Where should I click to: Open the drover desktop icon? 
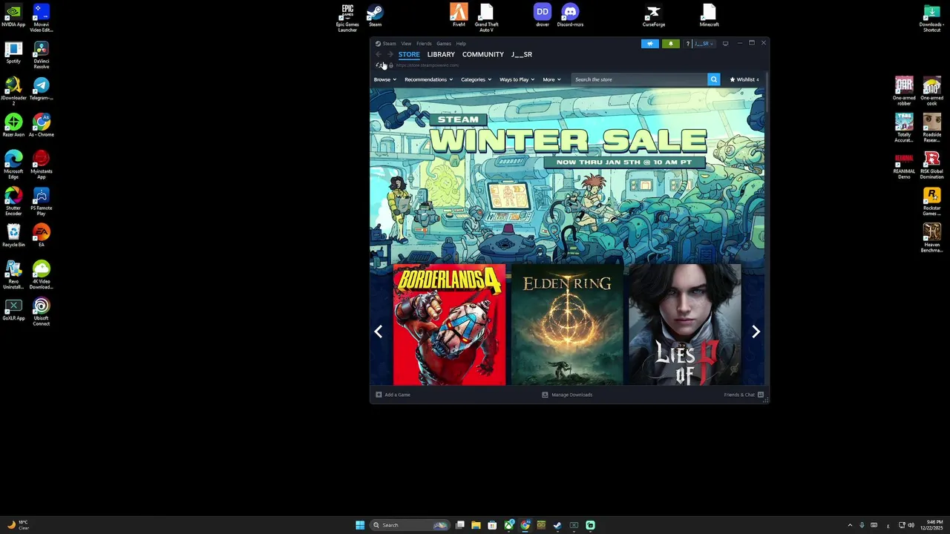pos(543,15)
